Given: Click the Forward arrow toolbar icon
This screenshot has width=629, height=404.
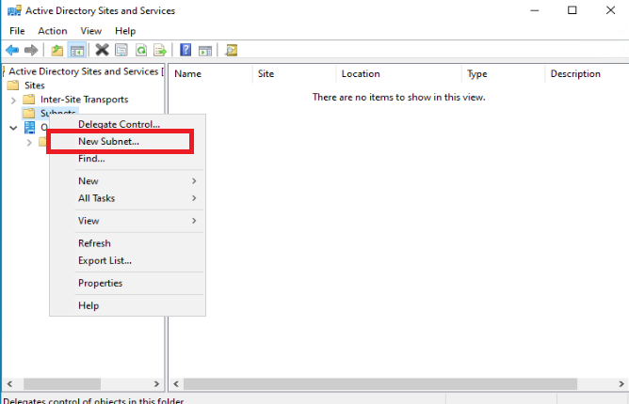Looking at the screenshot, I should 31,50.
